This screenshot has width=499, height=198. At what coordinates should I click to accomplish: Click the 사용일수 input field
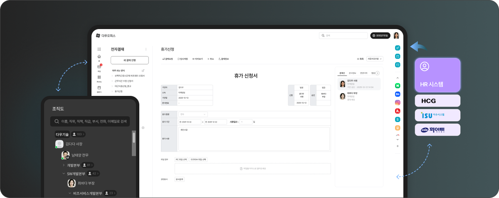tap(246, 122)
